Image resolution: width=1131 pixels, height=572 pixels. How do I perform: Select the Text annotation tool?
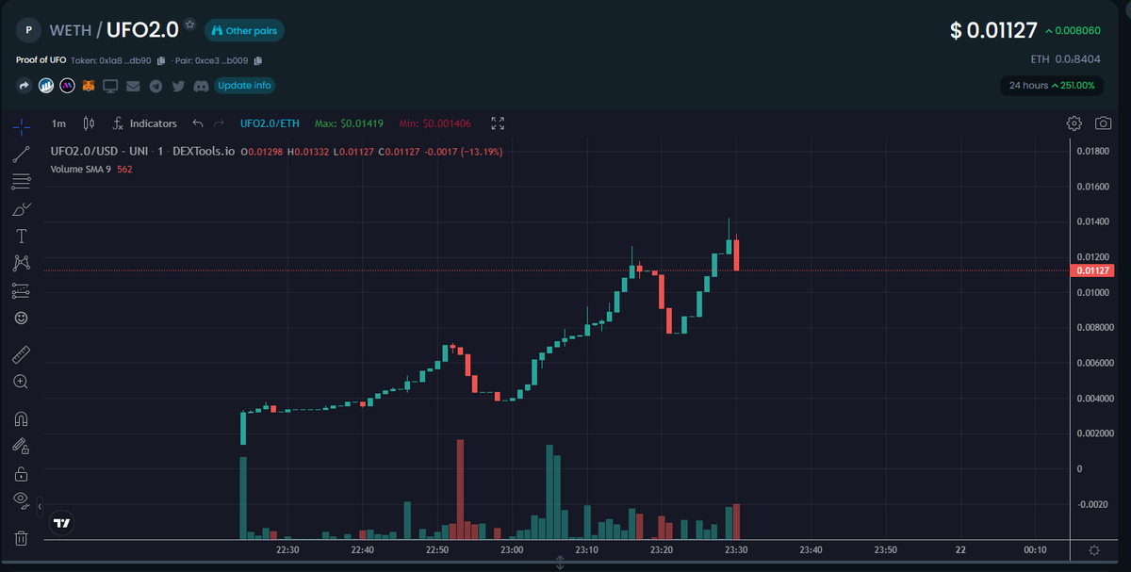click(21, 236)
